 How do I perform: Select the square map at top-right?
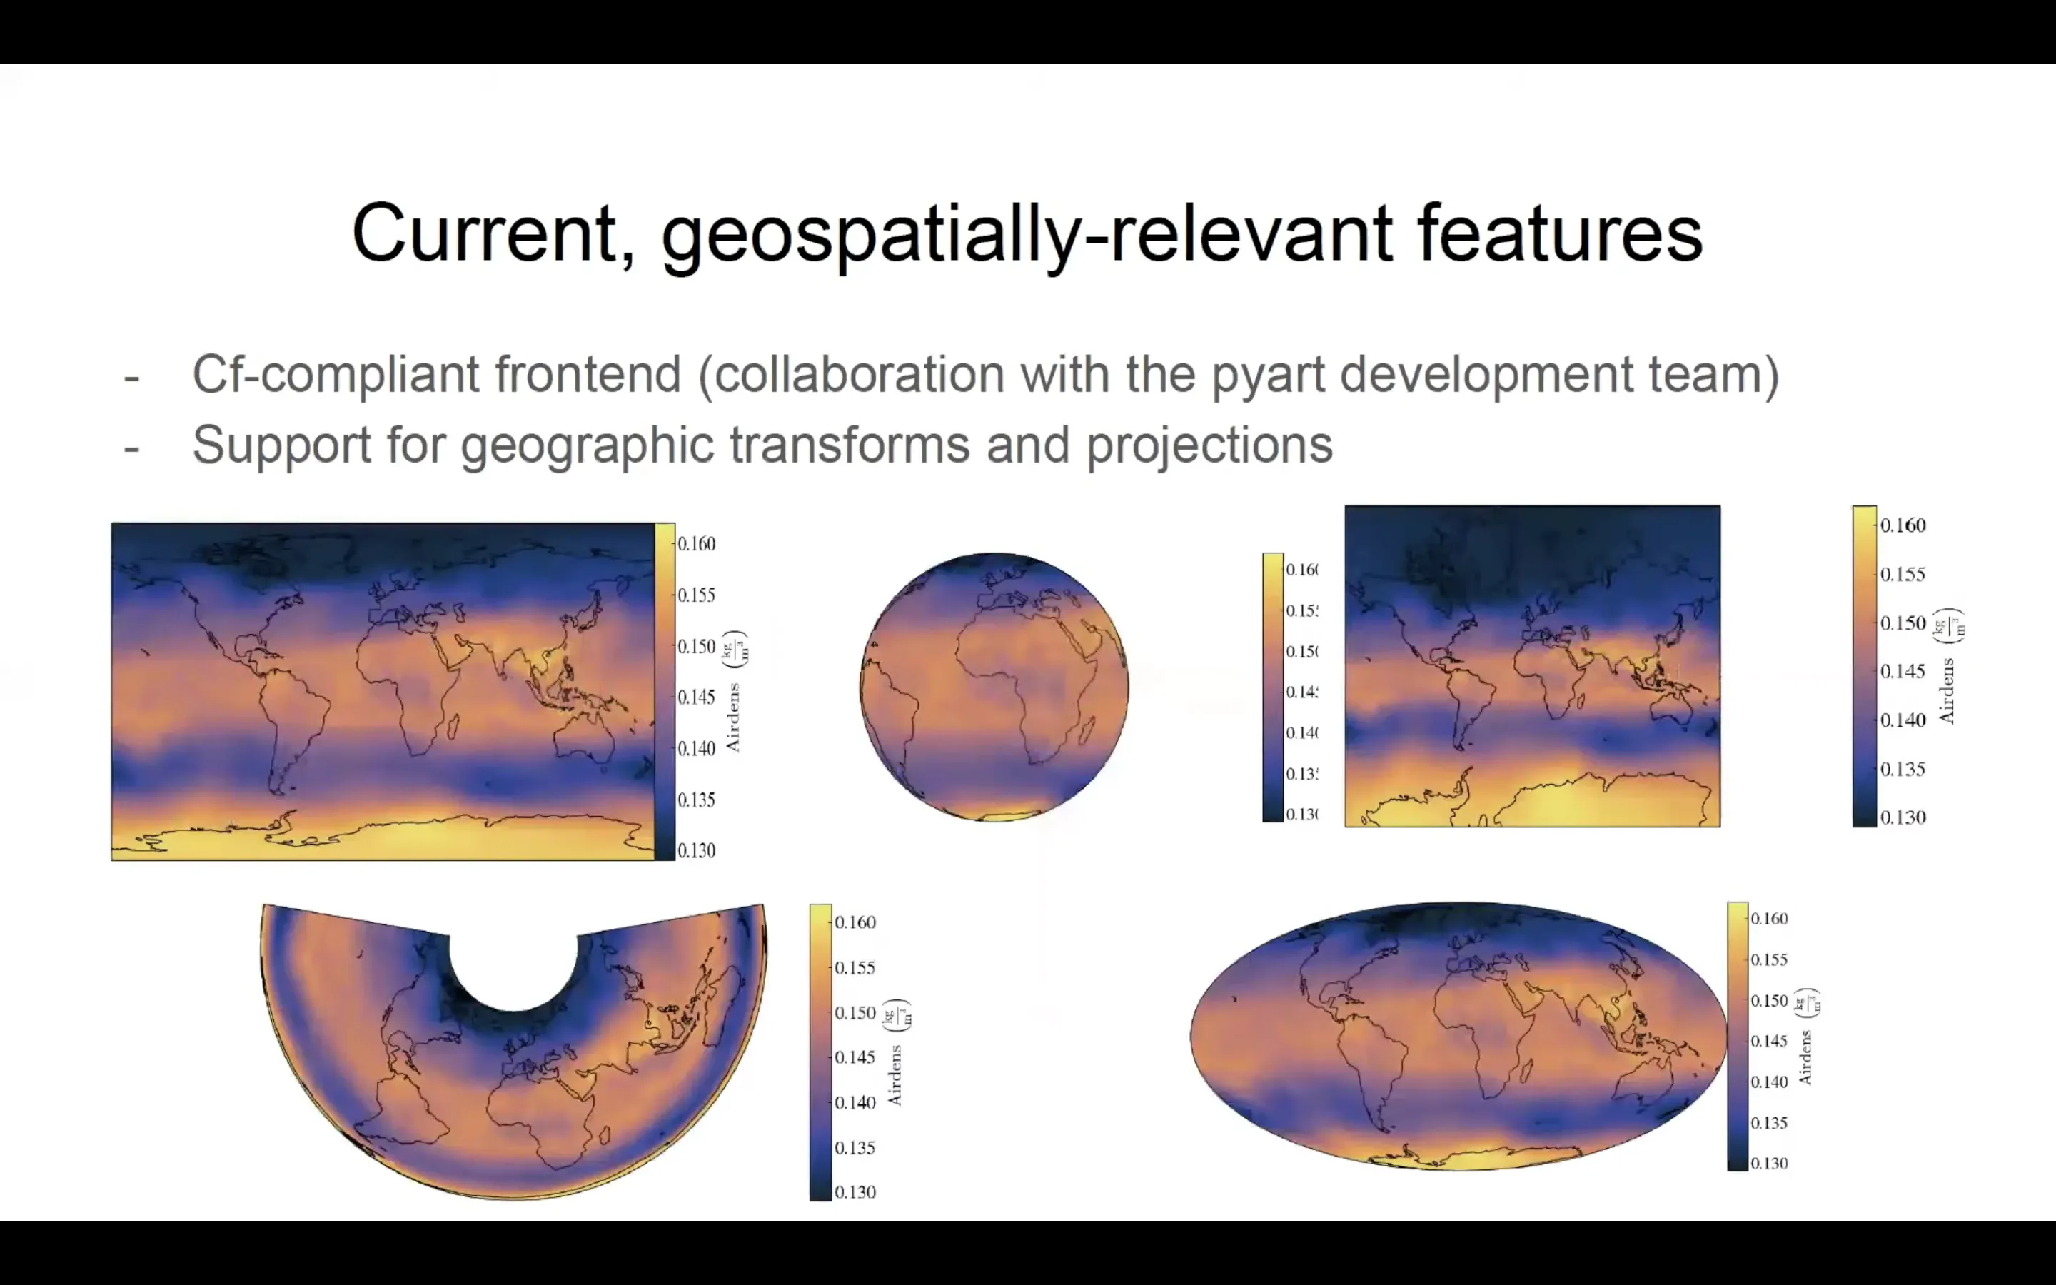pos(1532,665)
